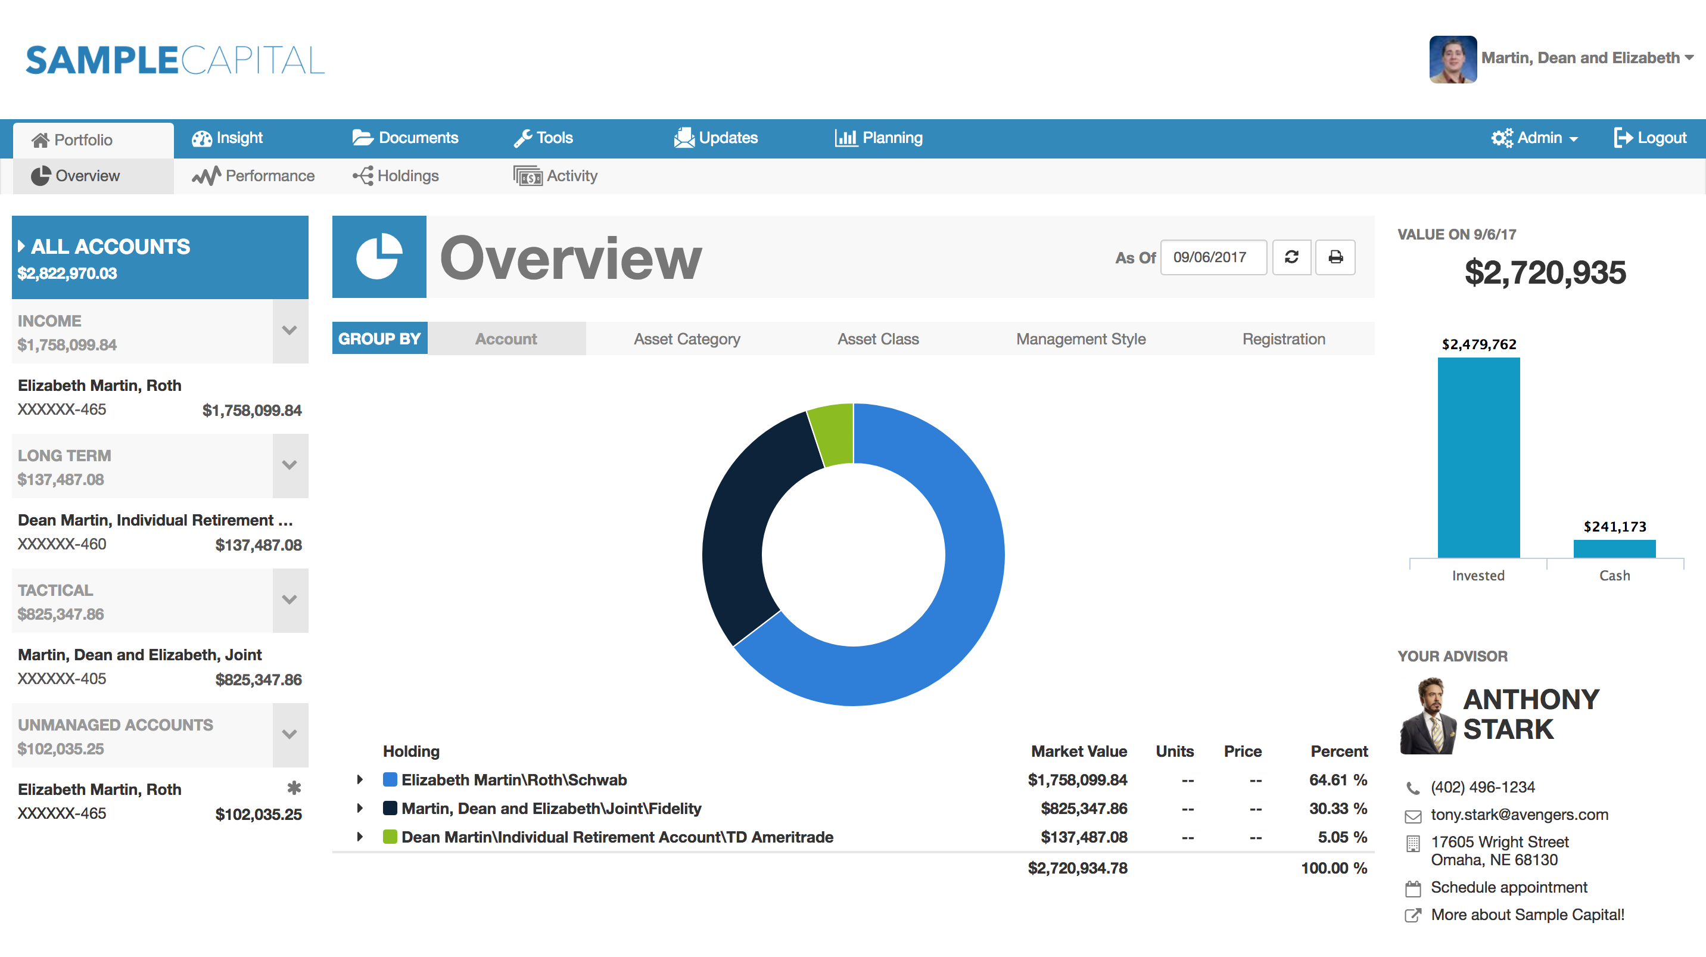
Task: Group by Management Style
Action: click(x=1080, y=338)
